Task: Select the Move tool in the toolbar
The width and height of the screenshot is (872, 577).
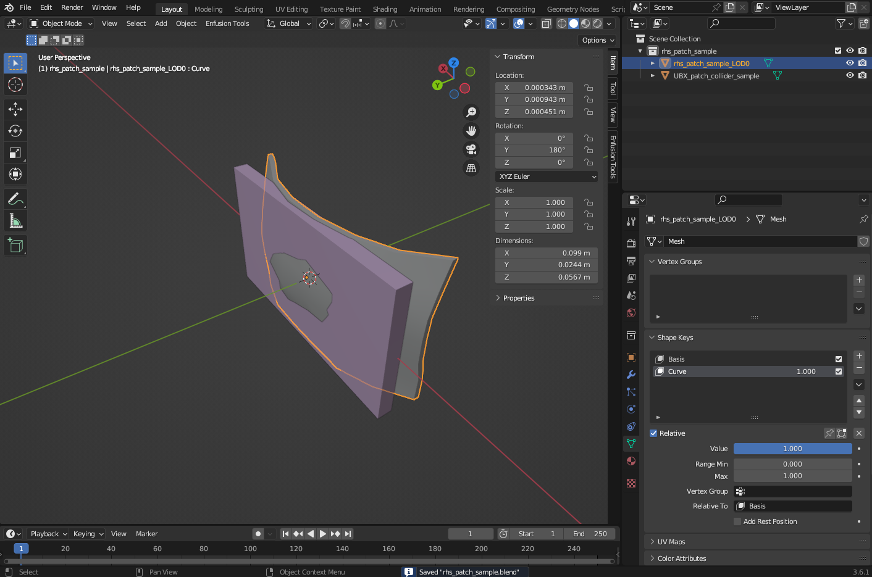Action: click(x=15, y=109)
